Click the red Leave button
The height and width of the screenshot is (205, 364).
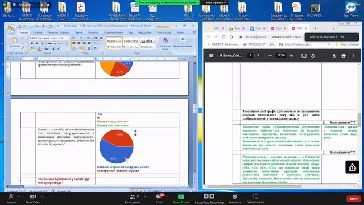point(354,199)
